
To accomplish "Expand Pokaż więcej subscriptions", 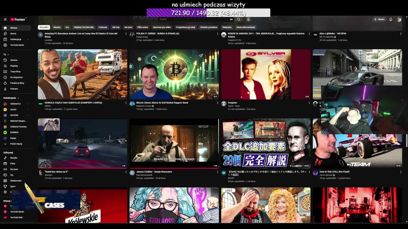I will [16, 144].
